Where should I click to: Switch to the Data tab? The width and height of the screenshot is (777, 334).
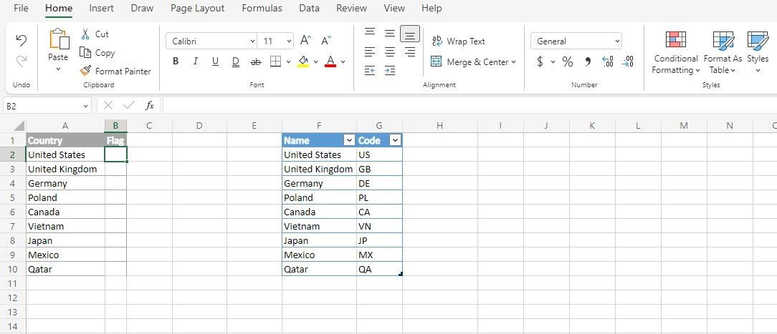click(309, 9)
